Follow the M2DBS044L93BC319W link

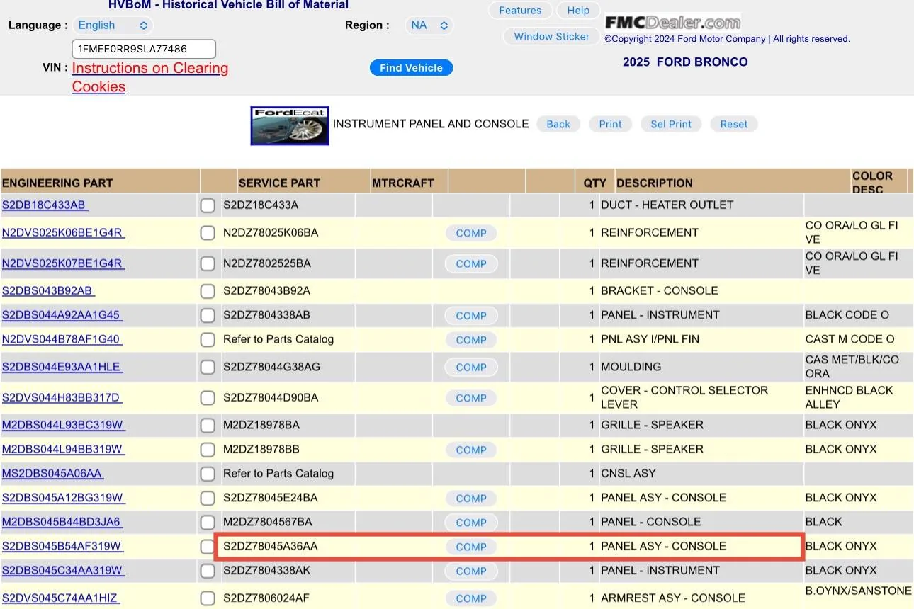pyautogui.click(x=63, y=426)
